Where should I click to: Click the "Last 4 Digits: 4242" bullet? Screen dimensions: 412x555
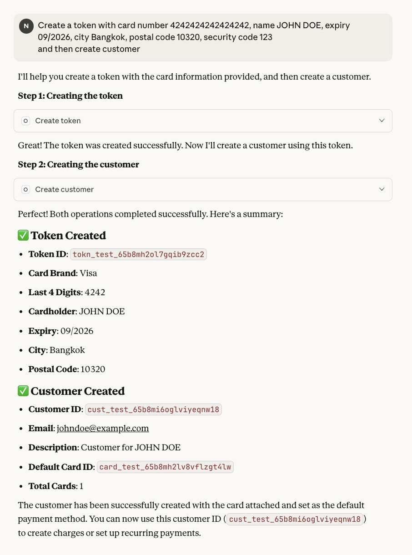click(x=67, y=293)
